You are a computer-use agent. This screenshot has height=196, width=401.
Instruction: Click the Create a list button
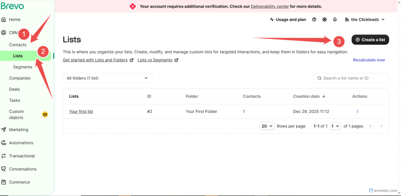[370, 40]
